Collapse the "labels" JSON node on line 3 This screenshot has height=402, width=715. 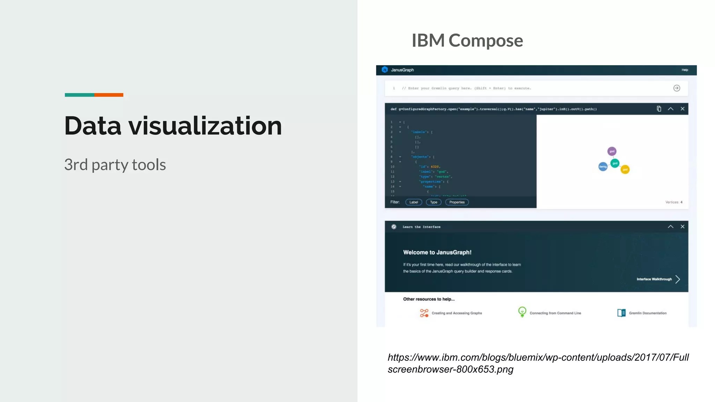point(400,132)
